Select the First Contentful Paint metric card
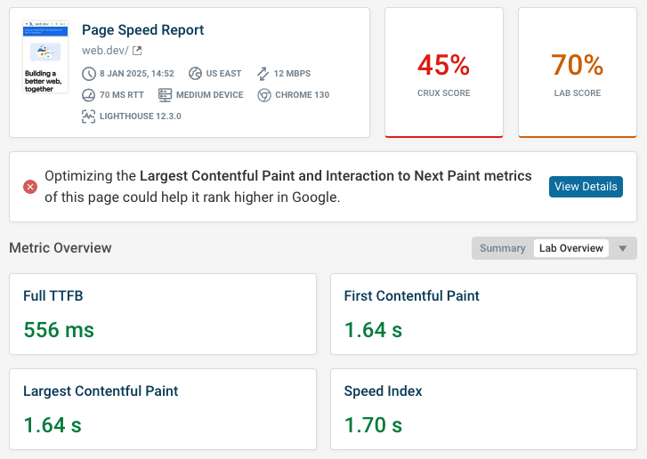The height and width of the screenshot is (459, 647). tap(483, 314)
